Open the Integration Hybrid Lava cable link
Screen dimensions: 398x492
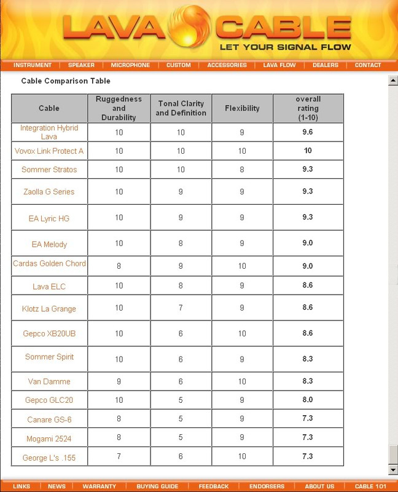tap(49, 132)
